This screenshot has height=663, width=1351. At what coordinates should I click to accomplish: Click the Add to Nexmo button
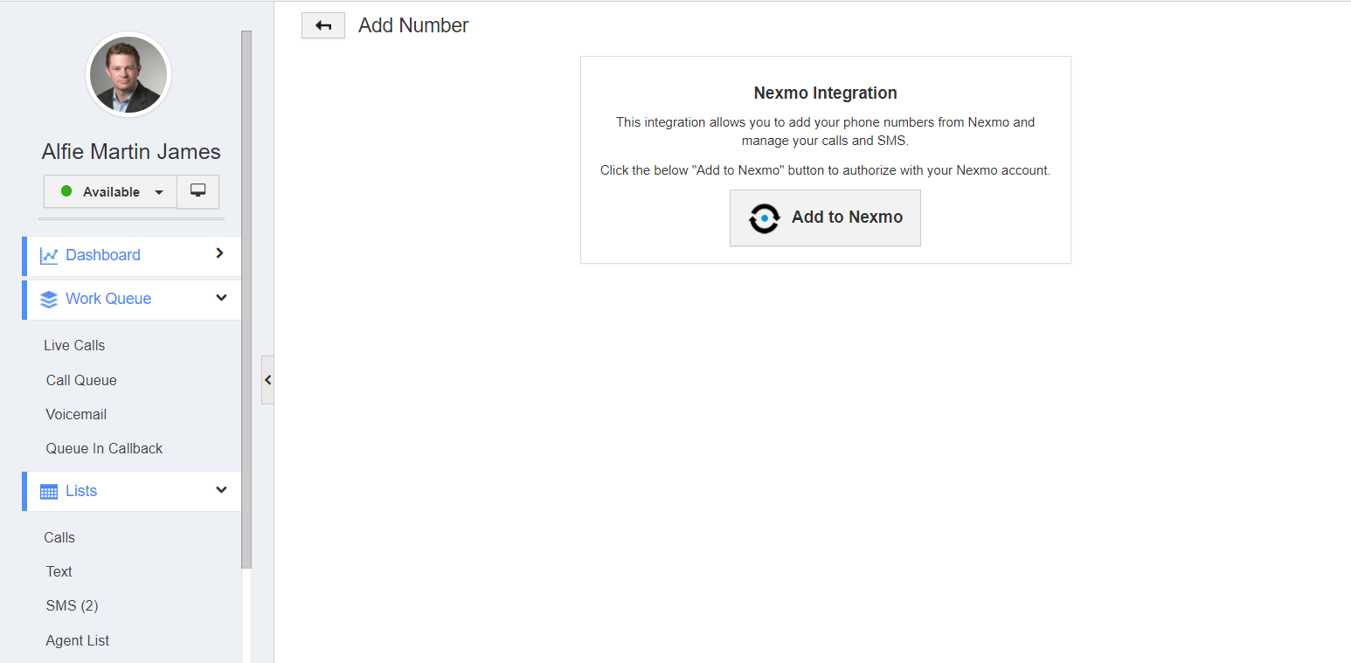point(825,218)
